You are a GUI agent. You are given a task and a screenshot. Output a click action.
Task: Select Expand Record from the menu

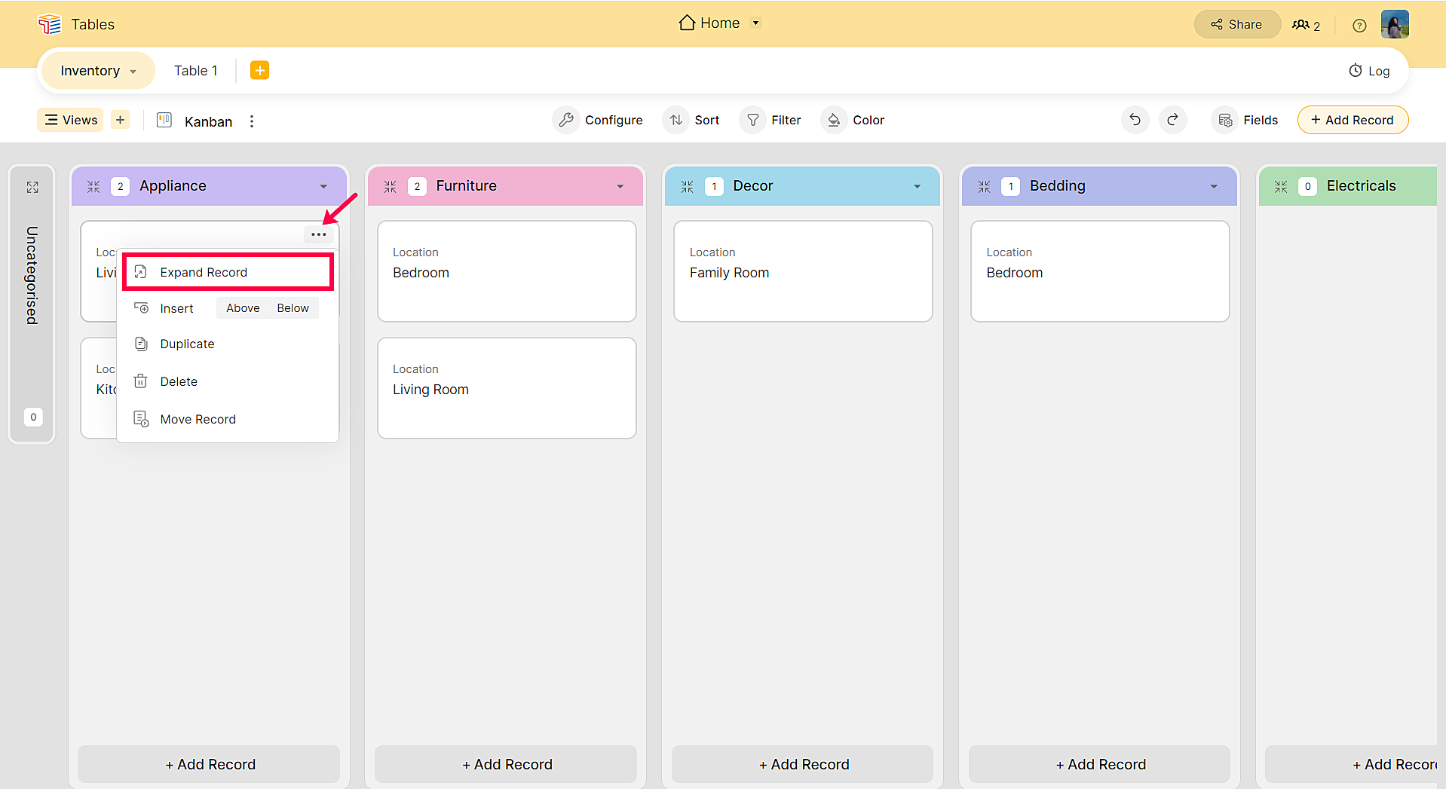pyautogui.click(x=228, y=272)
